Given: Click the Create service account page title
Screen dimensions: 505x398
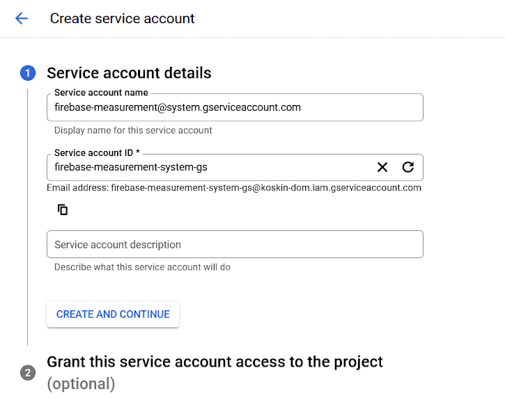Looking at the screenshot, I should [122, 18].
